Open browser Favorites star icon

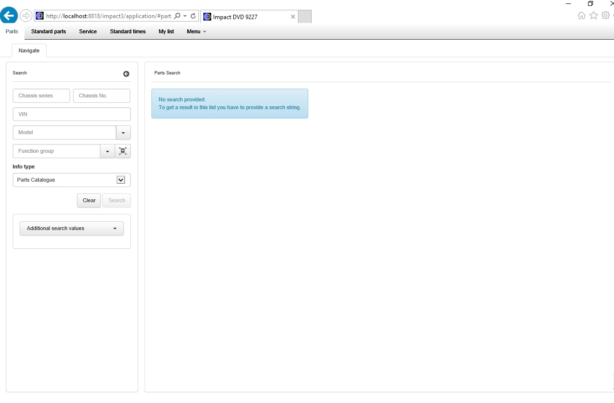click(x=593, y=16)
